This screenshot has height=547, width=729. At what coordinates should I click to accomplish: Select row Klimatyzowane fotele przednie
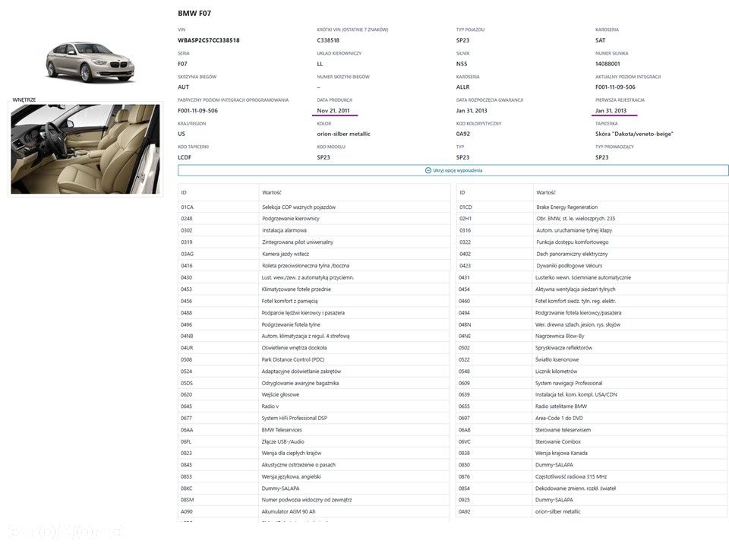pyautogui.click(x=314, y=289)
